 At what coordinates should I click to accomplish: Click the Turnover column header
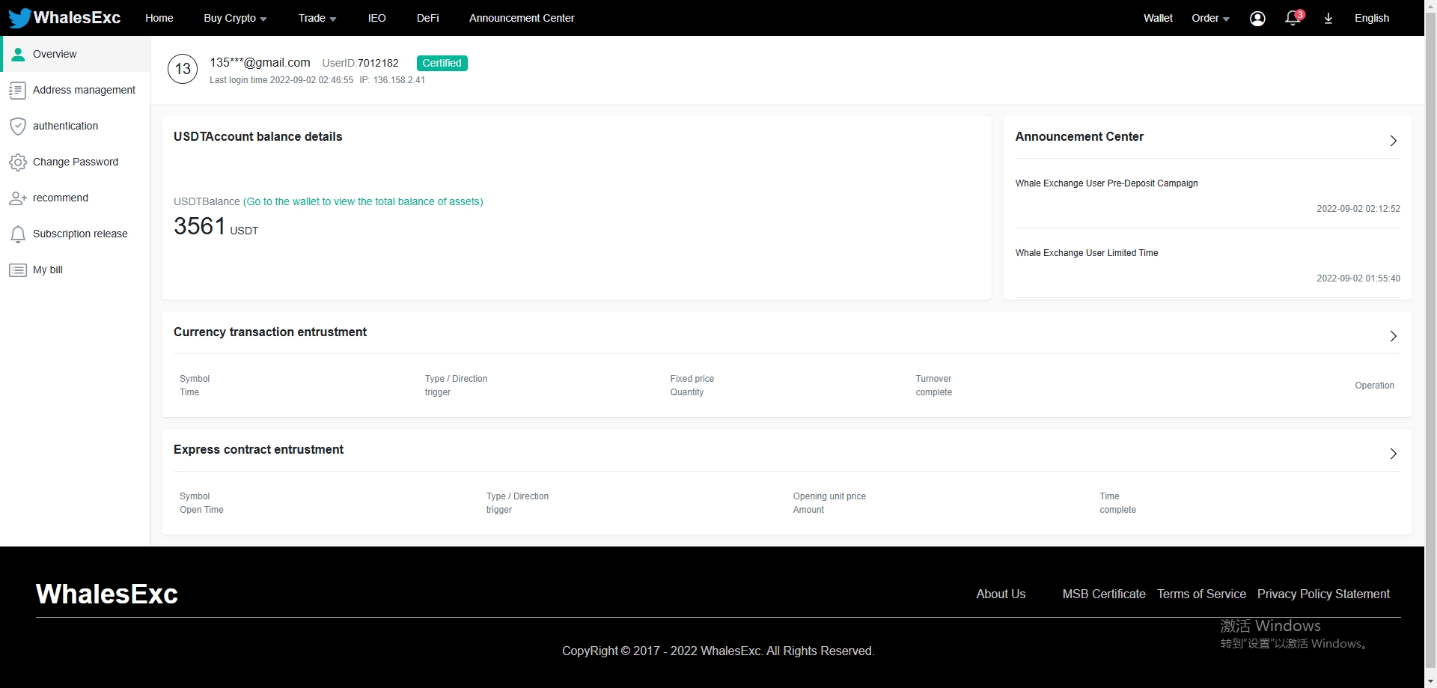(x=933, y=379)
